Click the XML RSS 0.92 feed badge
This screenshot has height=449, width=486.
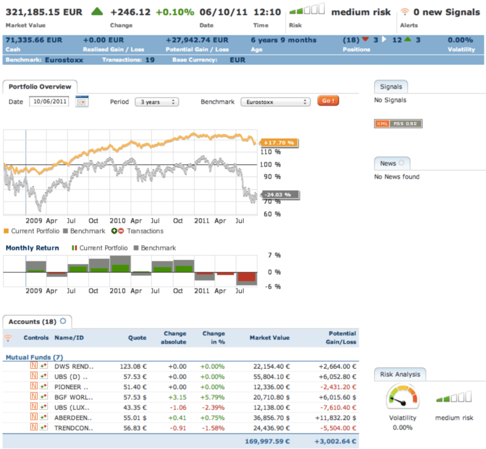point(398,124)
